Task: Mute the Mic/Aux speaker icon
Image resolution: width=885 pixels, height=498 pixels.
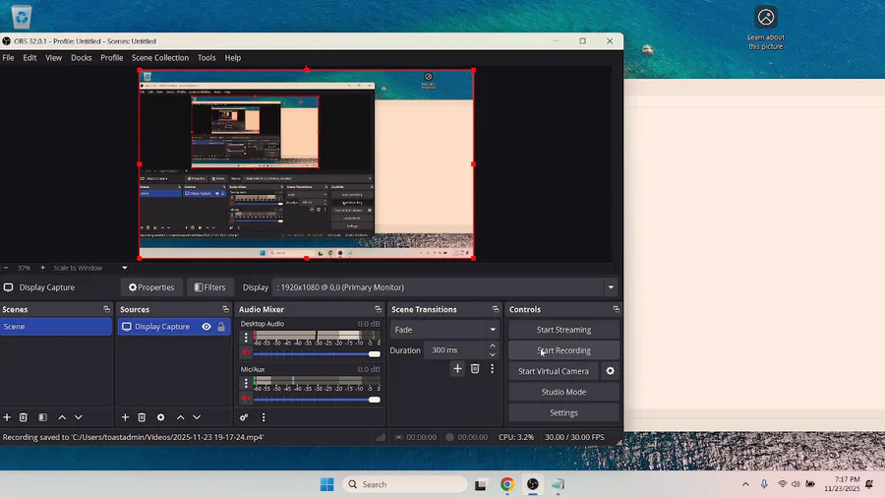Action: (x=246, y=399)
